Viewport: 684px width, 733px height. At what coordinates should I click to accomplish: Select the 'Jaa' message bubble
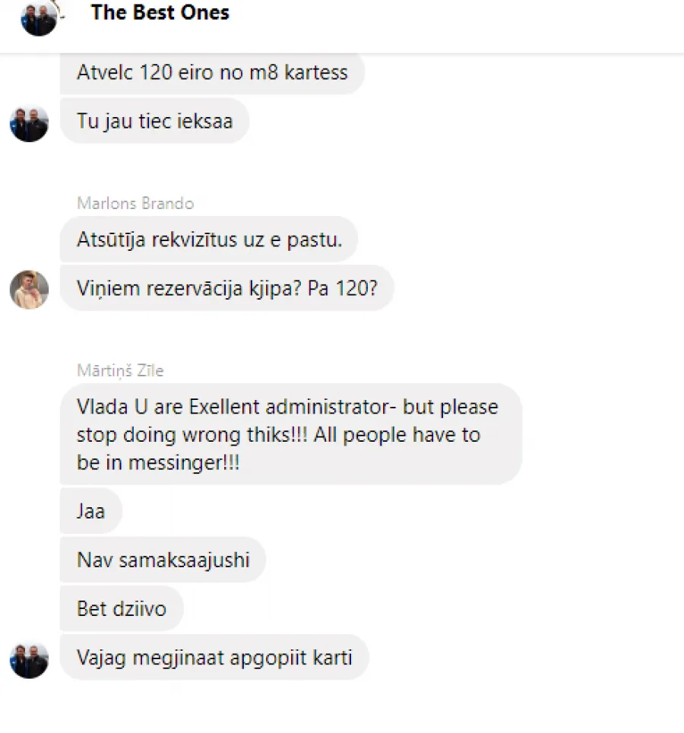91,511
